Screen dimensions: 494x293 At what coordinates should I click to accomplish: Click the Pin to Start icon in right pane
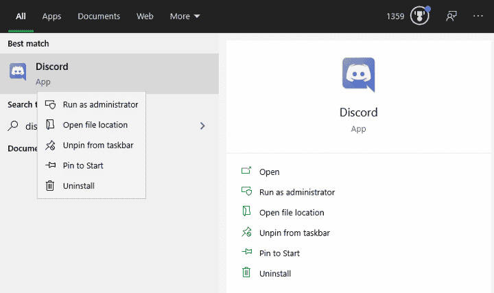pyautogui.click(x=247, y=253)
